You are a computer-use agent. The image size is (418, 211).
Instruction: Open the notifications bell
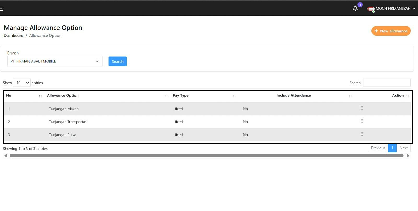pos(355,9)
